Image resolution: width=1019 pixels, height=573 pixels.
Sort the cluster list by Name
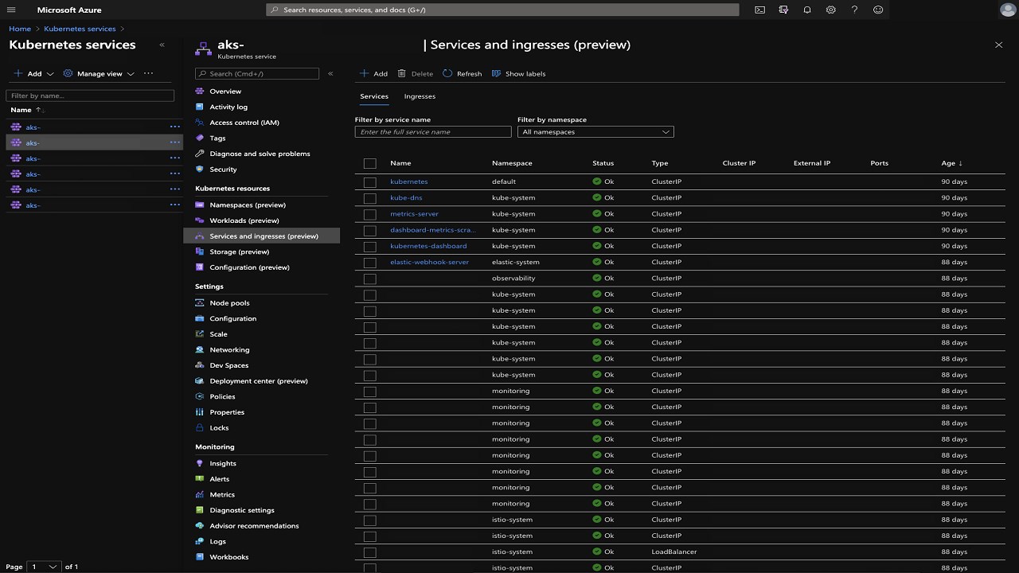[x=27, y=110]
